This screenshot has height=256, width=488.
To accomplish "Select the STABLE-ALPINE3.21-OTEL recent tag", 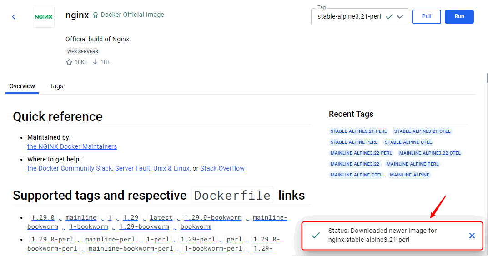I will [x=423, y=131].
